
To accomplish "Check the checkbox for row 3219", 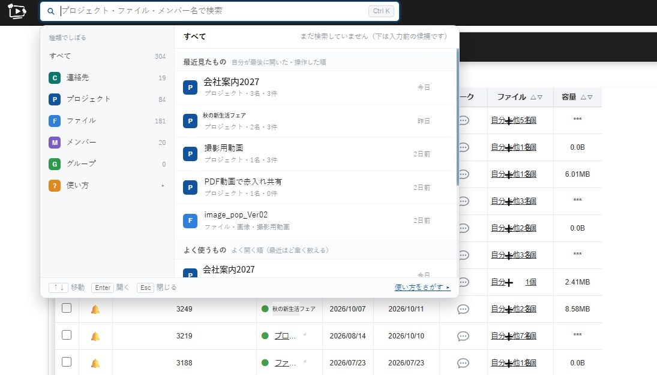I will coord(67,335).
